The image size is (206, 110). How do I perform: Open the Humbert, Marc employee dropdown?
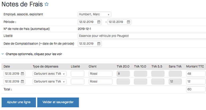(95, 14)
